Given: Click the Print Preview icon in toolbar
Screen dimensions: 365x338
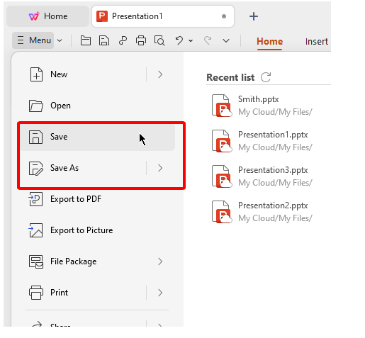Looking at the screenshot, I should [159, 40].
